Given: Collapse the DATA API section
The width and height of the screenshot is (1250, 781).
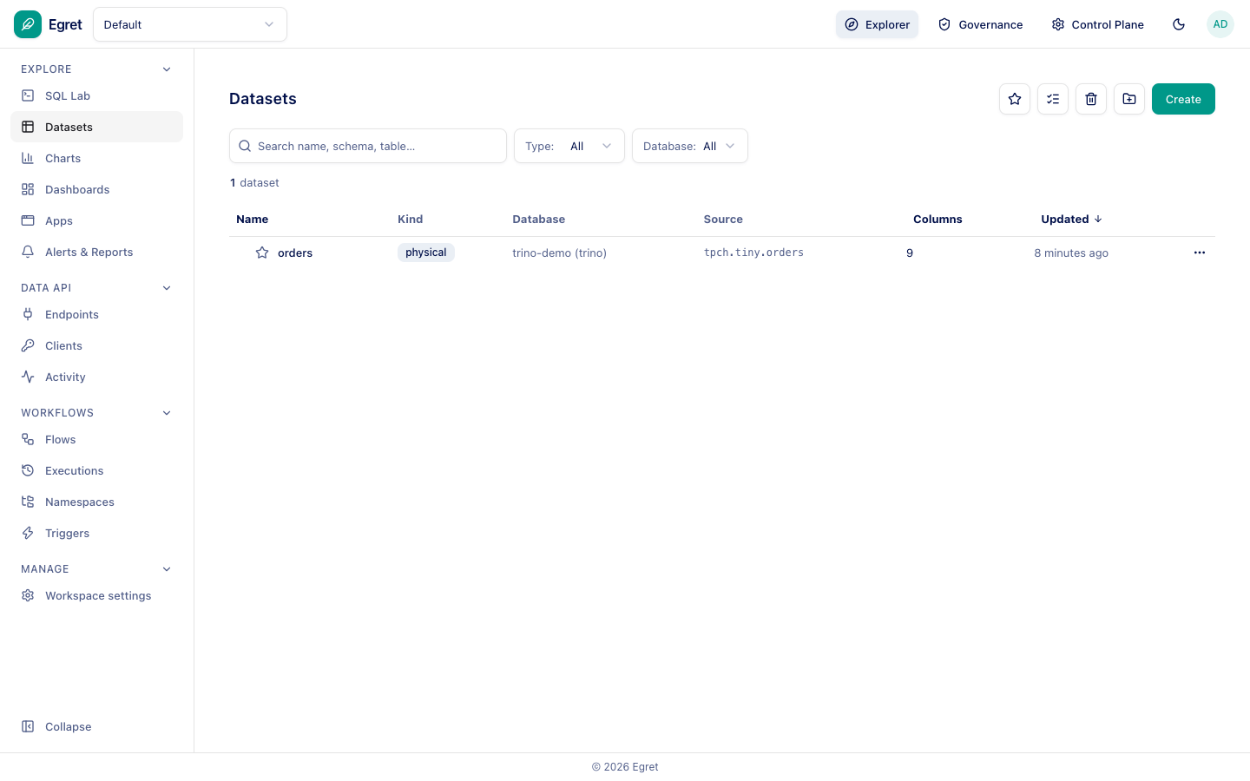Looking at the screenshot, I should 167,288.
